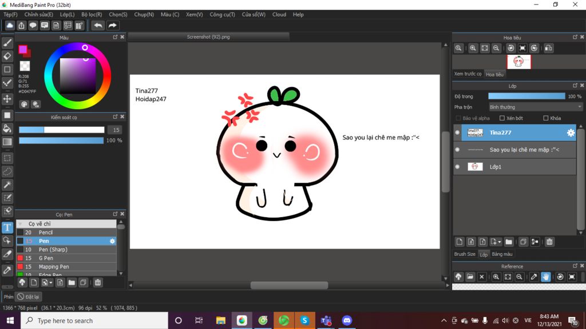Open the Brush Size tab
The image size is (586, 329).
tap(465, 254)
